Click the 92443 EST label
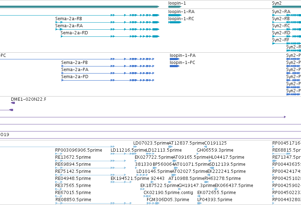This screenshot has width=301, height=205. pyautogui.click(x=157, y=179)
